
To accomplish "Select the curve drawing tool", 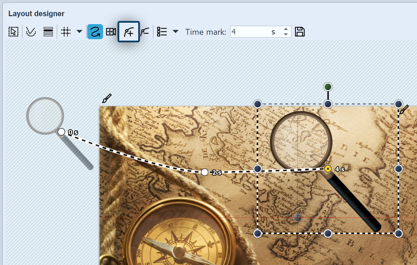I will (x=31, y=32).
